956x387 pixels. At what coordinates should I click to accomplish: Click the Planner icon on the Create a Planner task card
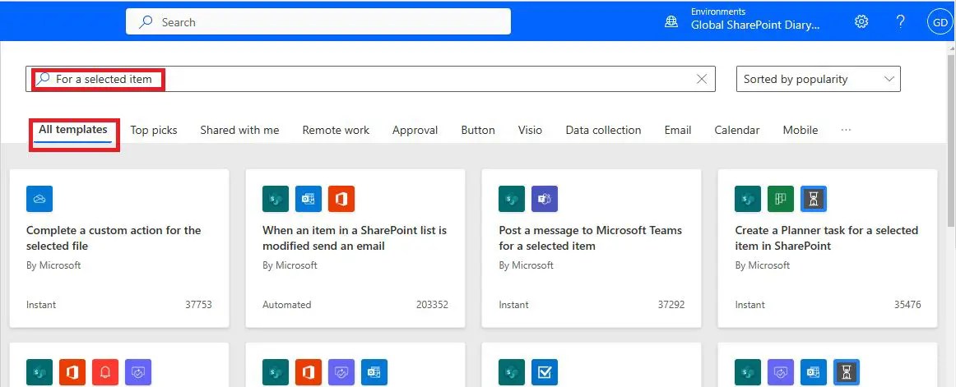click(781, 199)
